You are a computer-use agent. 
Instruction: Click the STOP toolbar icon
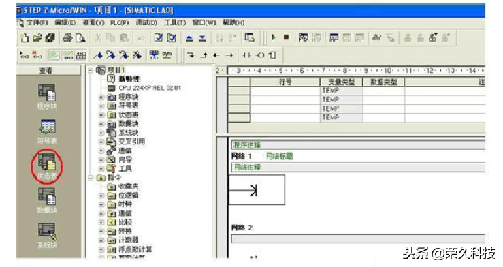(286, 39)
